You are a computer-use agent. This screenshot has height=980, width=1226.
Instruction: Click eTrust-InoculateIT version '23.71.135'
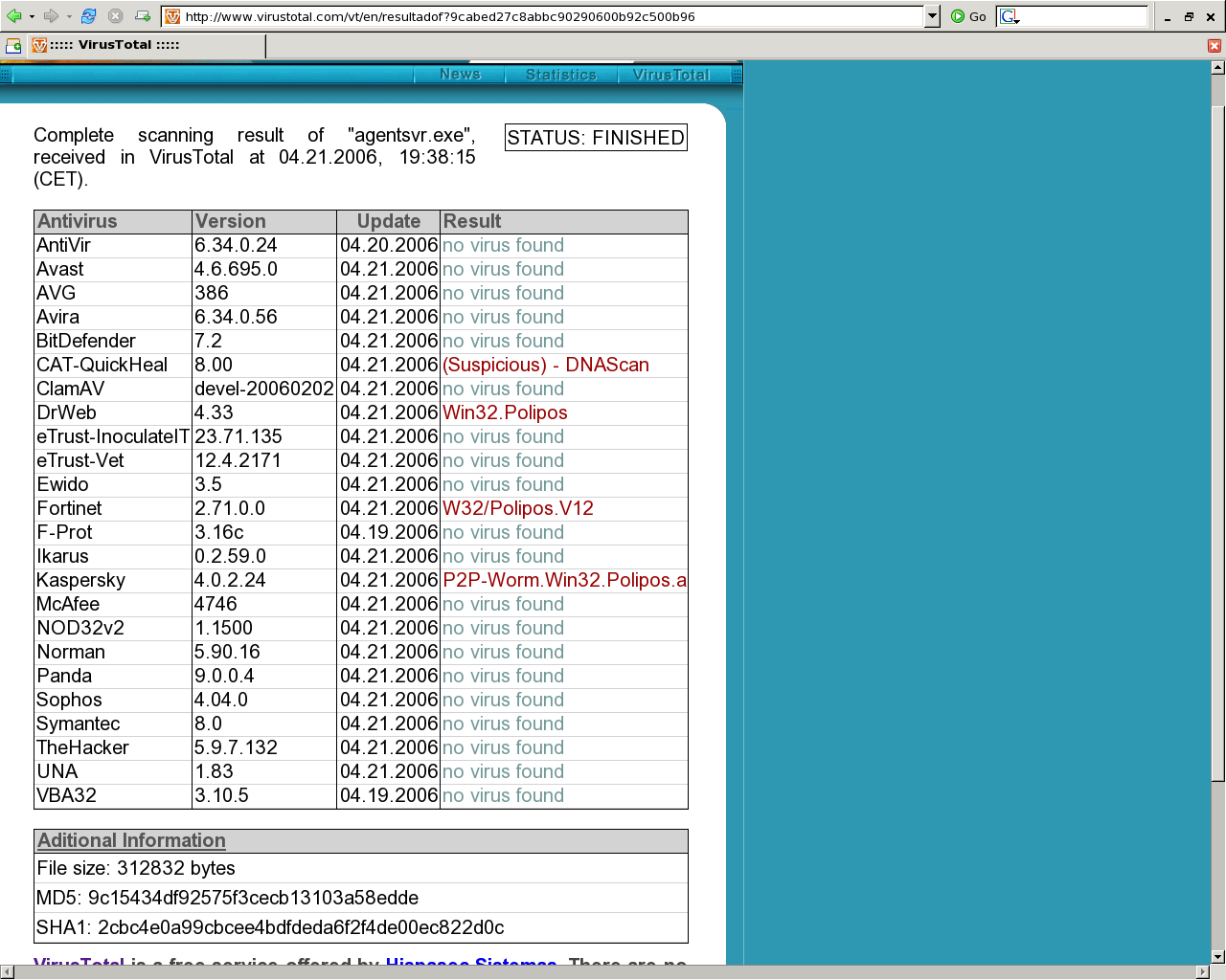click(238, 436)
